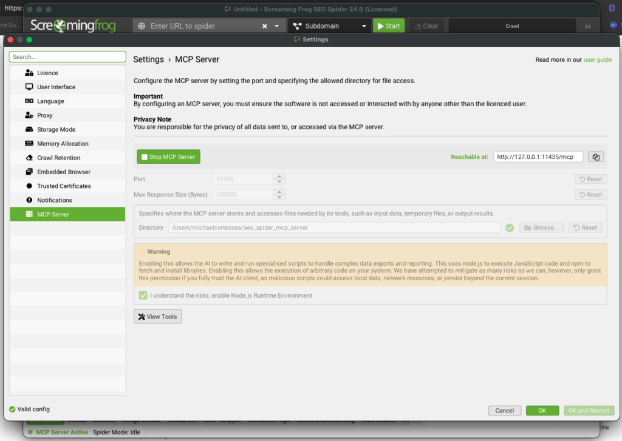Click the Crawl Retention icon
Screen dimensions: 622x441
[x=29, y=158]
